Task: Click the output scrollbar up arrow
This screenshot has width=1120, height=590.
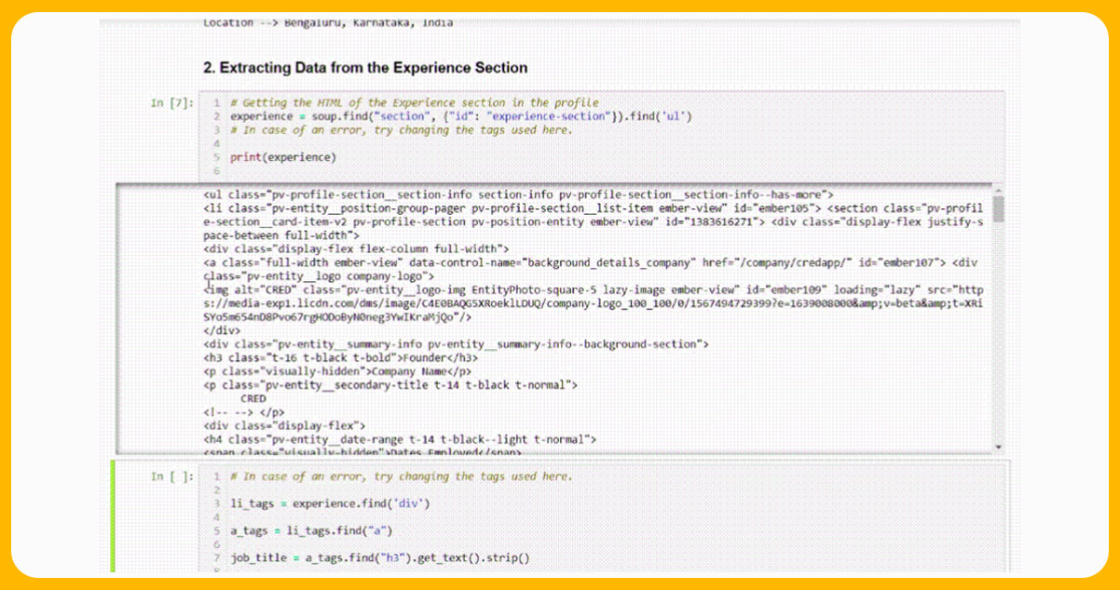Action: click(998, 190)
